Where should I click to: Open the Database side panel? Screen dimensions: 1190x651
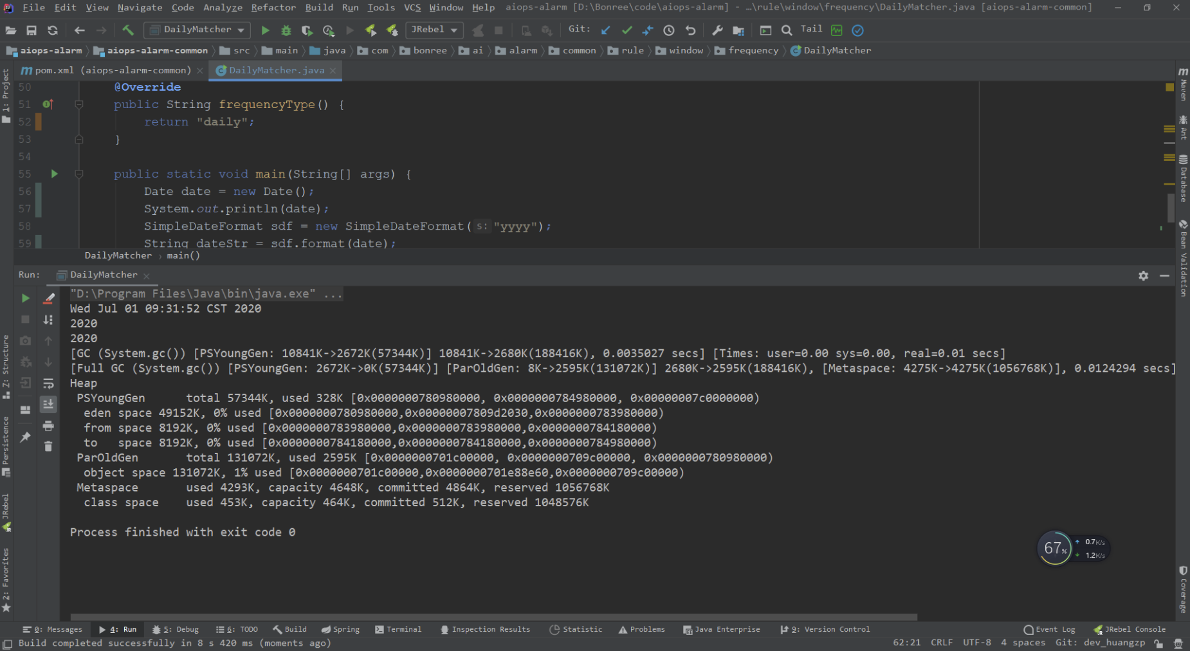(1183, 178)
